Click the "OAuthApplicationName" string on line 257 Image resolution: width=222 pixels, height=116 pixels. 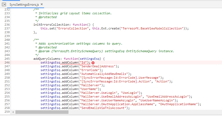[178, 104]
